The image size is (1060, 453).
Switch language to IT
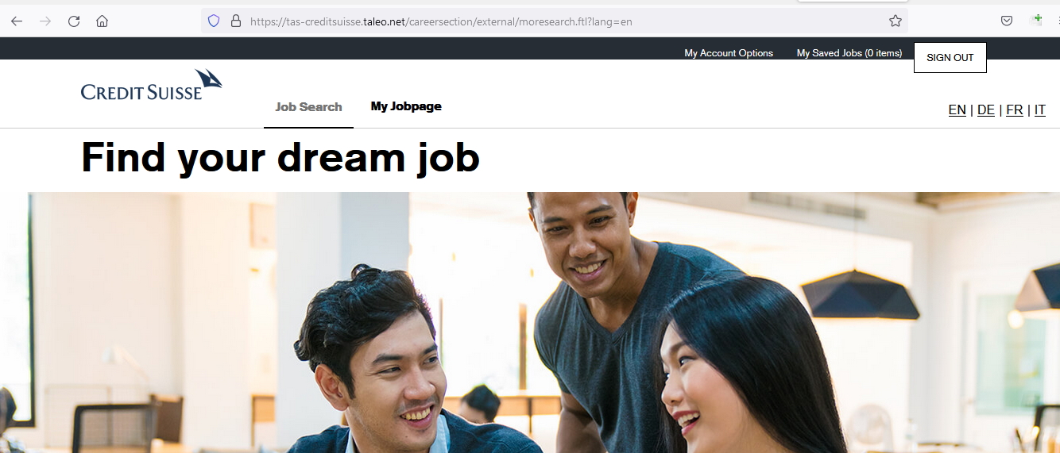[x=1040, y=110]
